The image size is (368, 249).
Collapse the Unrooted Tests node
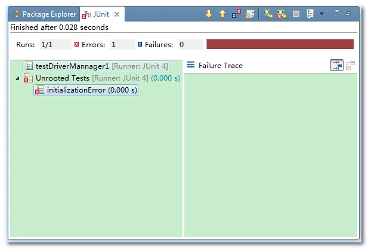18,78
